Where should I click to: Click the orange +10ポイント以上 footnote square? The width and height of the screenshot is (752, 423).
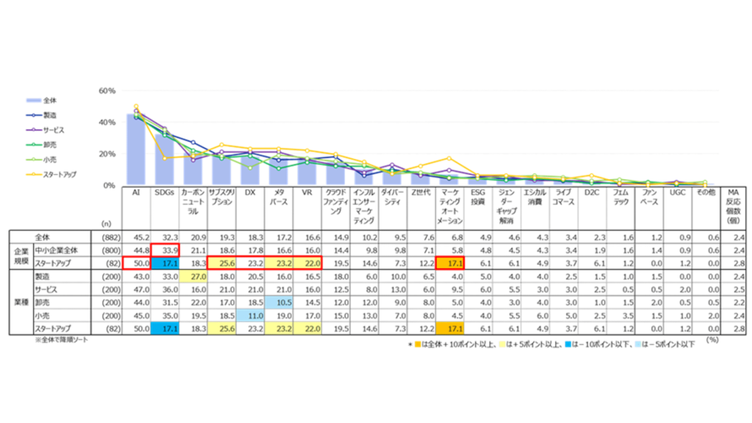418,344
